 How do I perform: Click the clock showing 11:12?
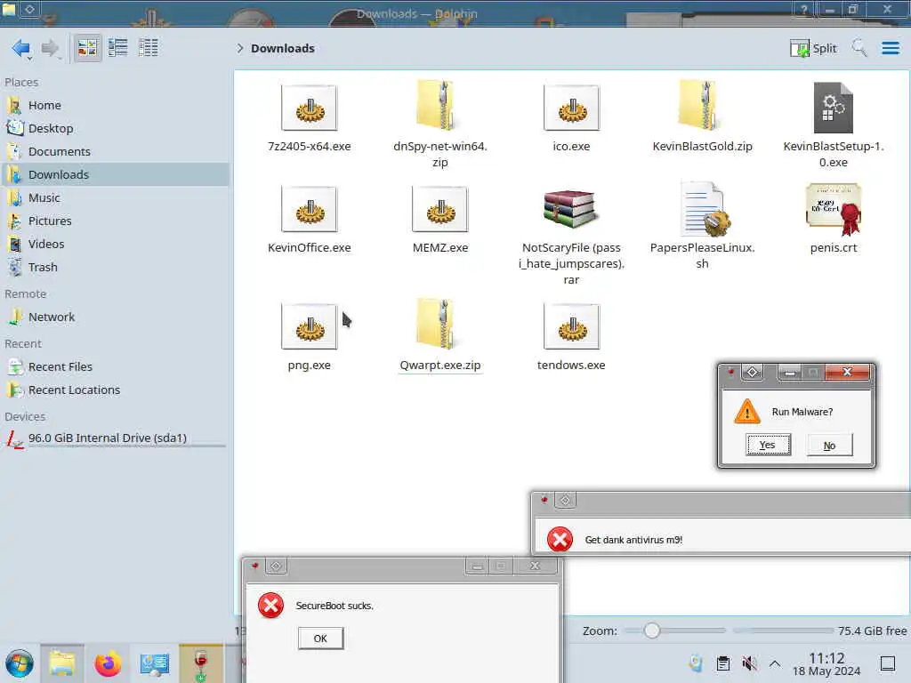click(826, 663)
